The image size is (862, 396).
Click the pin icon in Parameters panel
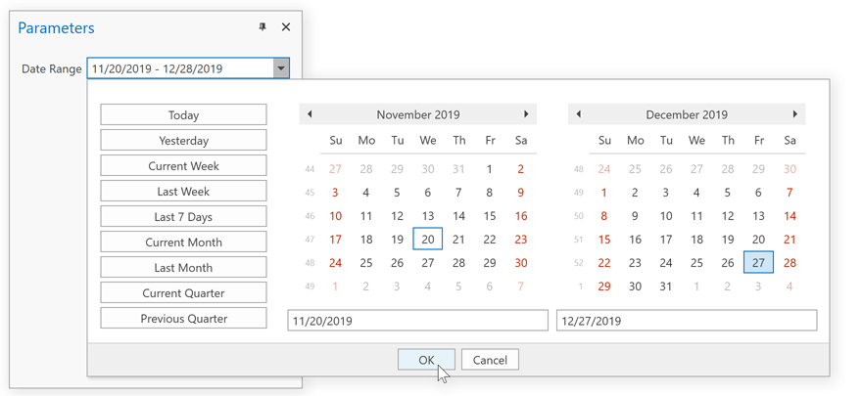click(x=263, y=27)
